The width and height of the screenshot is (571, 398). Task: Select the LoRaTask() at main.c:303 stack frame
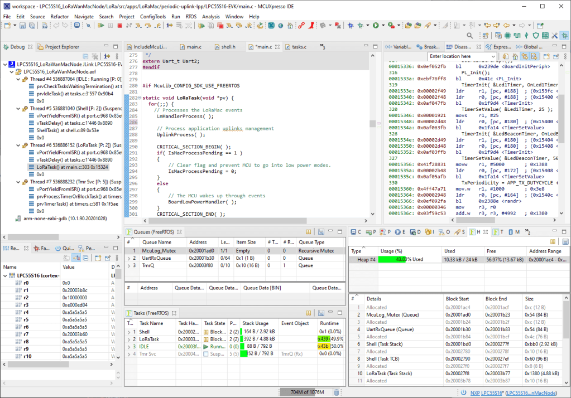[72, 167]
